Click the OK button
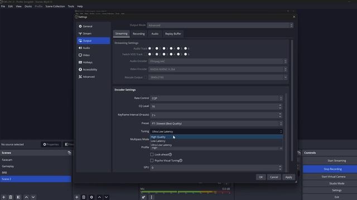The image size is (357, 200). [260, 177]
